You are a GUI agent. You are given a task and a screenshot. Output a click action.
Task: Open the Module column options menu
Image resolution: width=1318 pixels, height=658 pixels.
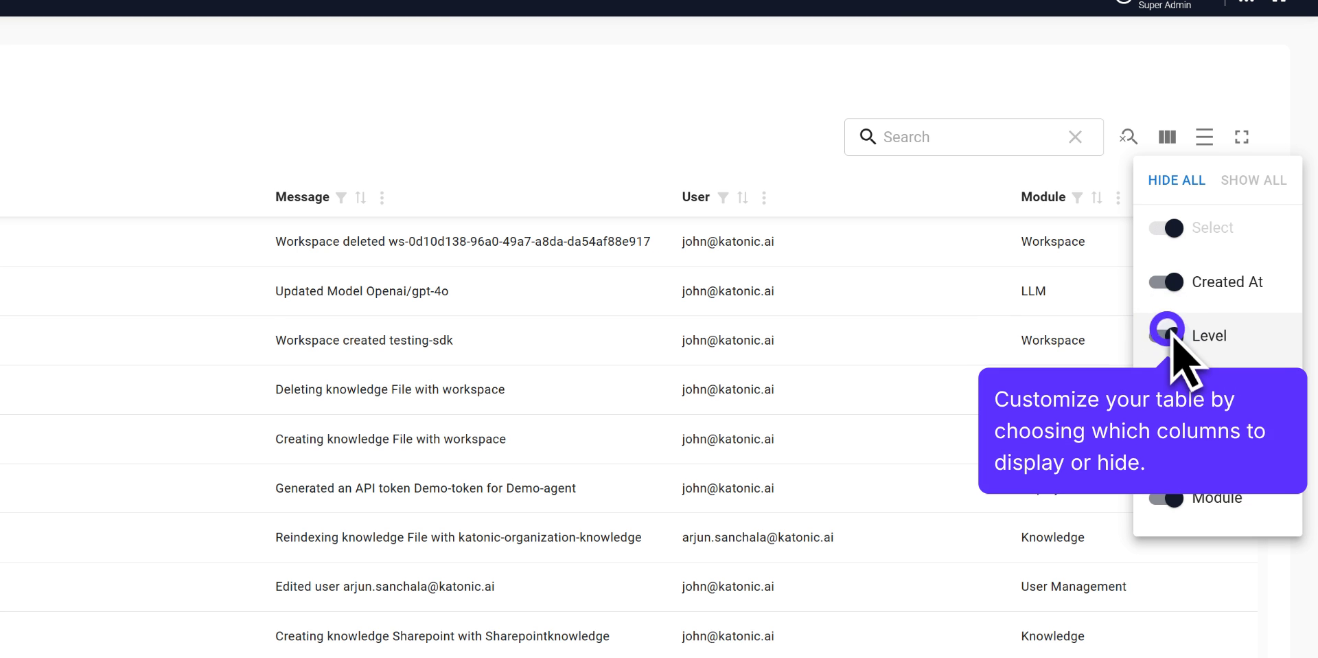1118,198
